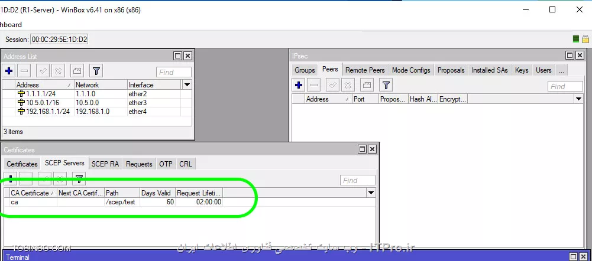Switch to the OTP tab
Viewport: 592px width, 261px height.
pos(166,164)
